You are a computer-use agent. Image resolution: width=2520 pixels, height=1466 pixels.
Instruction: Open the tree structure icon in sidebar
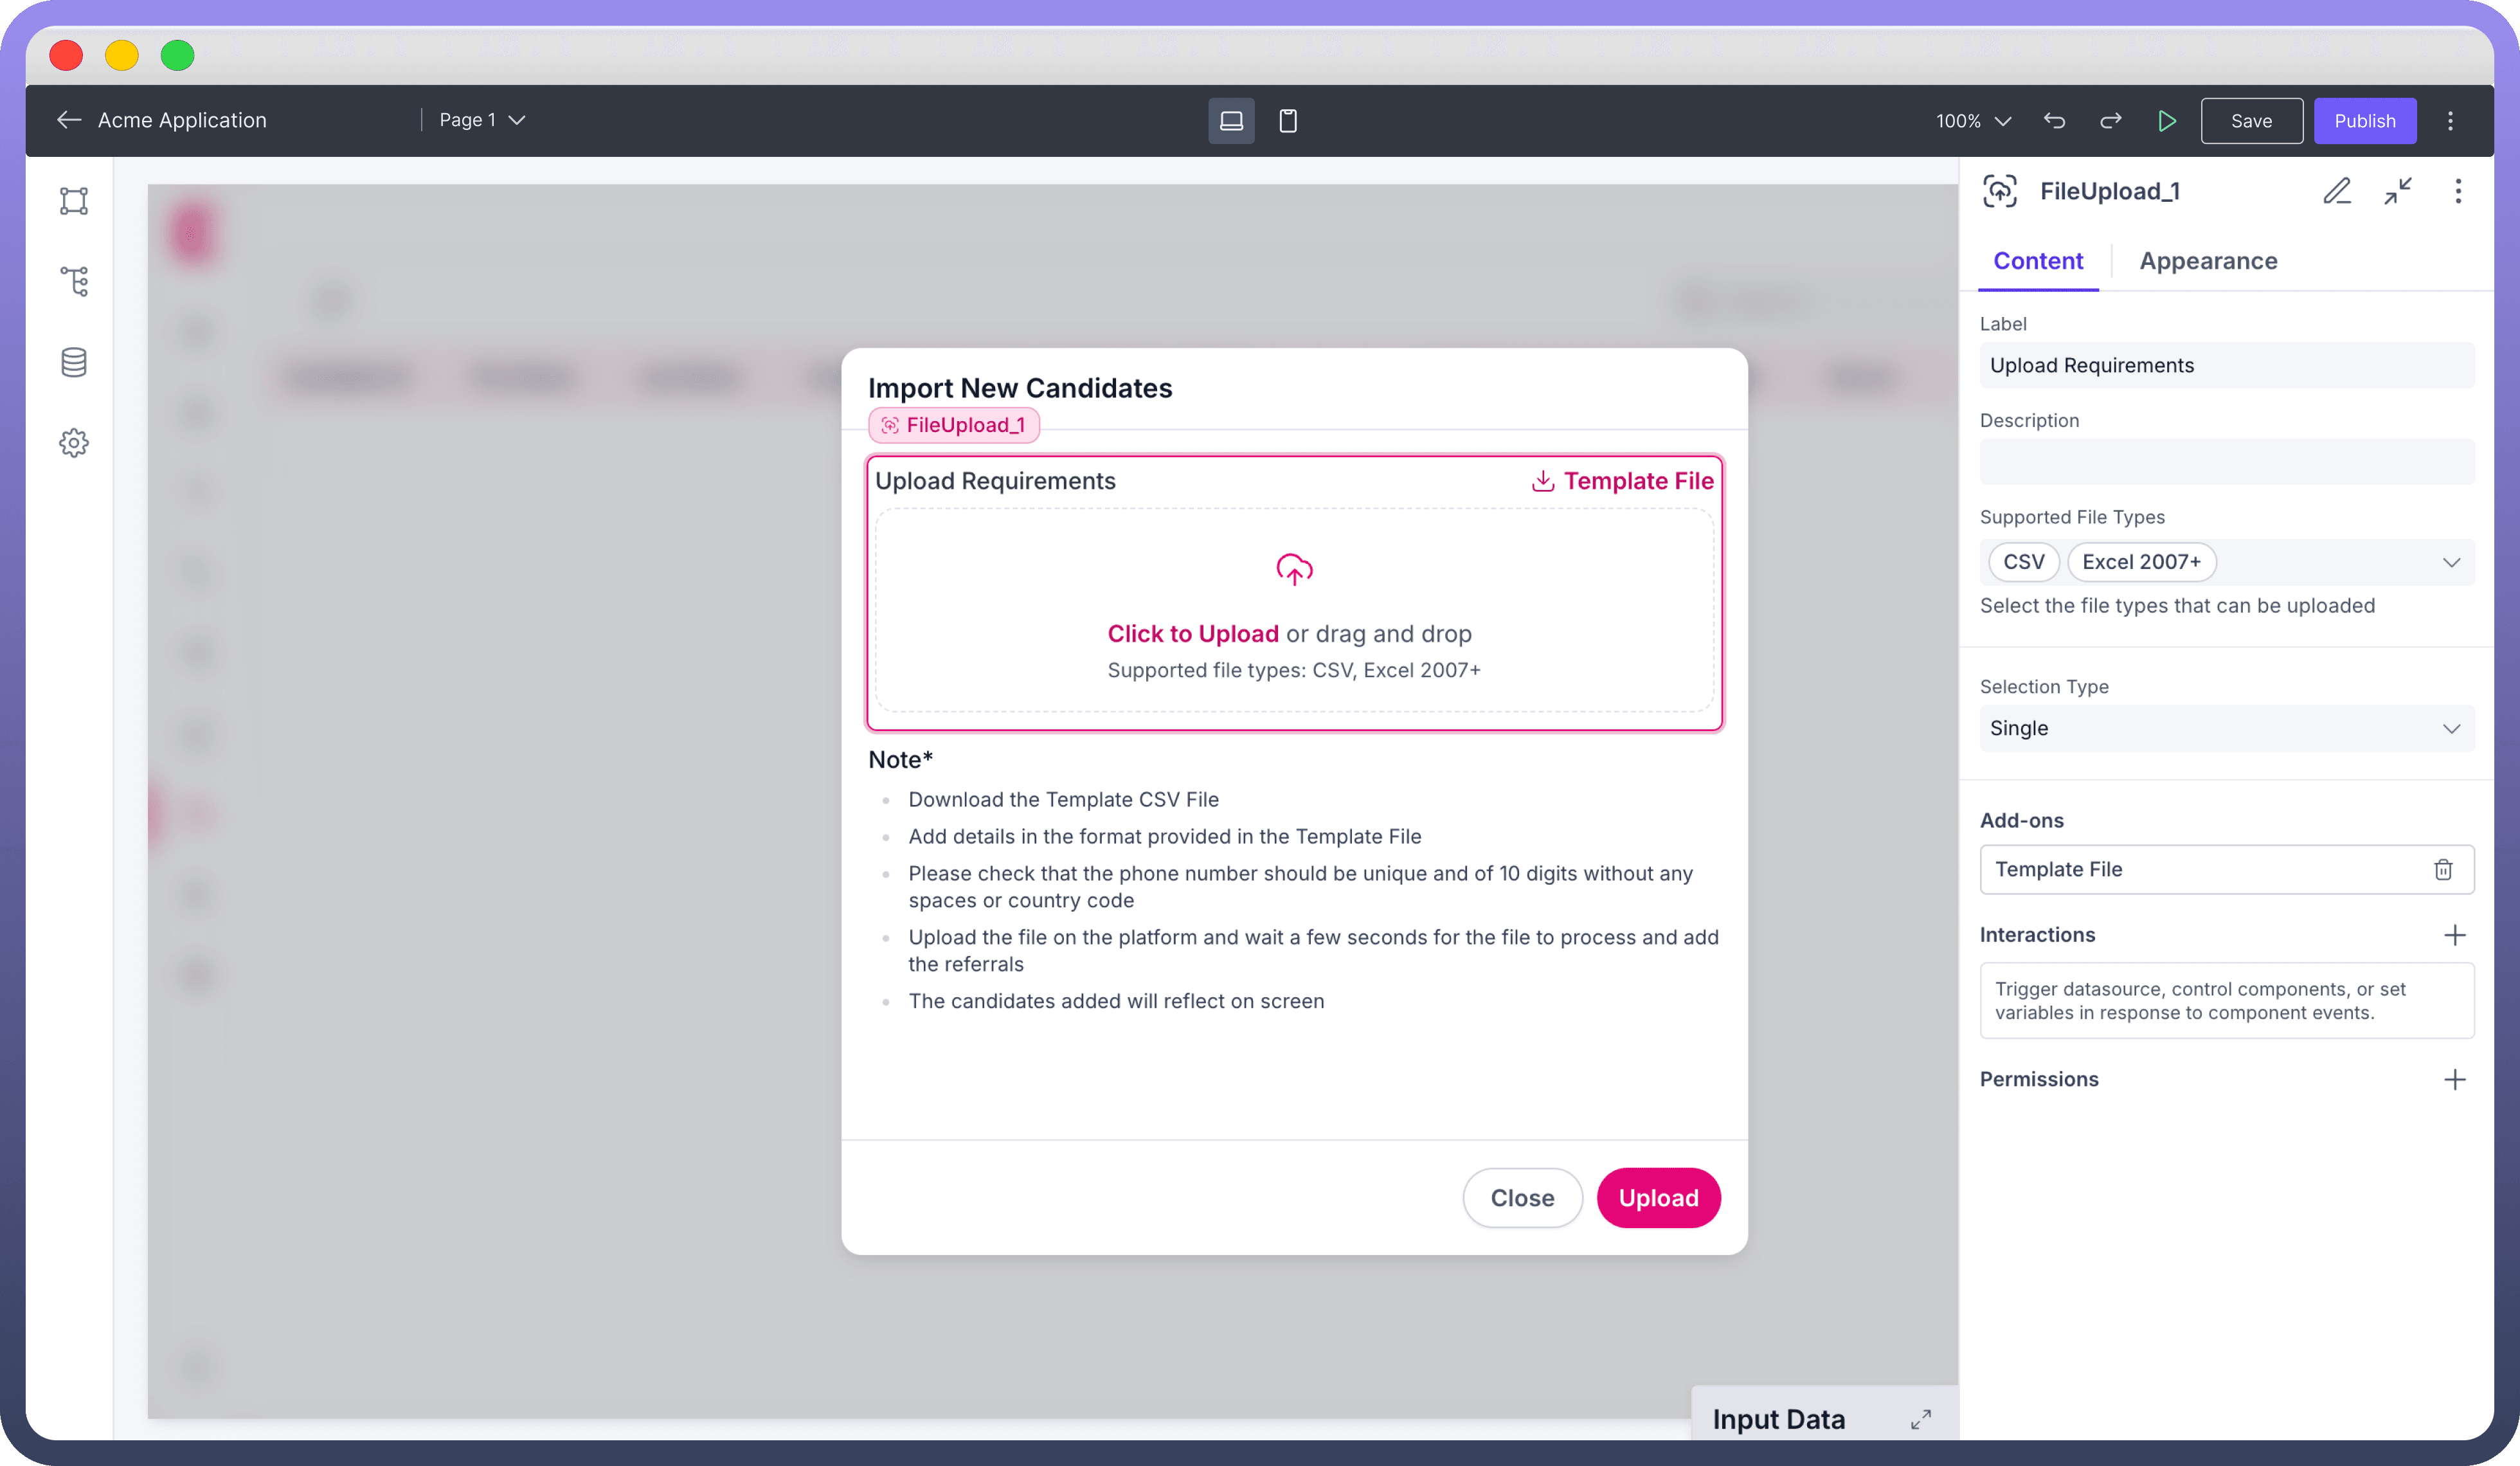coord(74,281)
